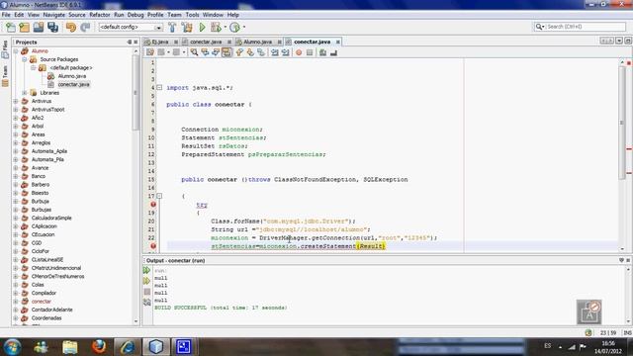Collapse the code fold at line 17
Viewport: 633px width, 356px height.
coord(159,196)
